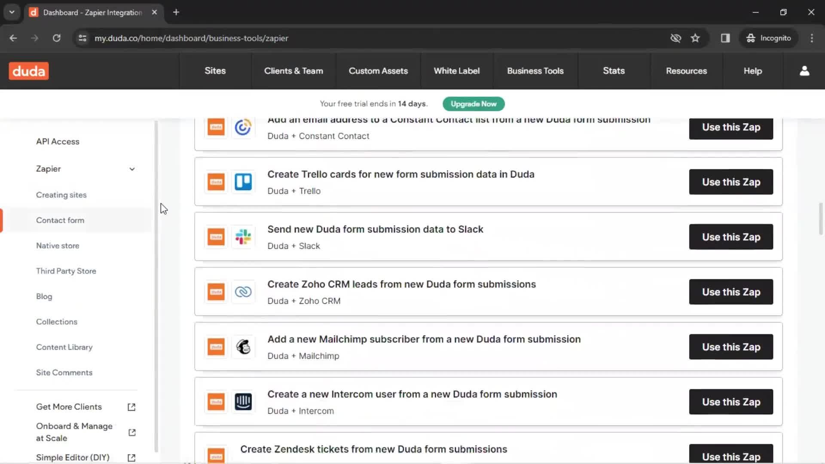Screen dimensions: 825x464
Task: Click the Mailchimp app icon
Action: pos(243,347)
